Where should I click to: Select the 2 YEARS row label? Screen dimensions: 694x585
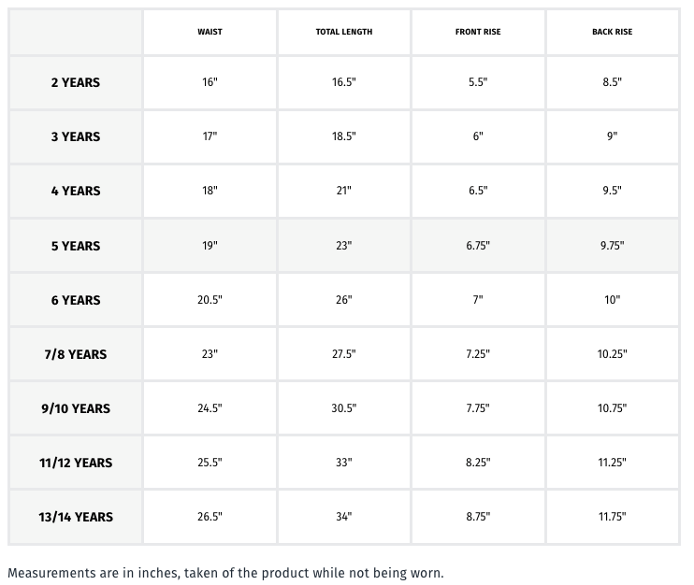[x=75, y=82]
